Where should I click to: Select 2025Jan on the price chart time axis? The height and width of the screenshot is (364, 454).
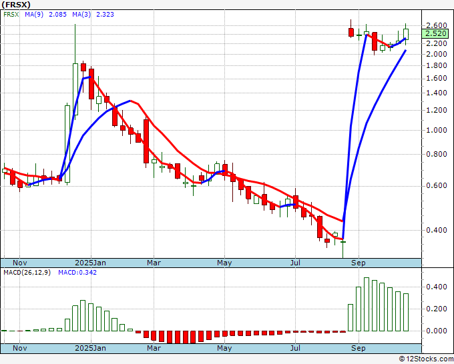pyautogui.click(x=89, y=263)
